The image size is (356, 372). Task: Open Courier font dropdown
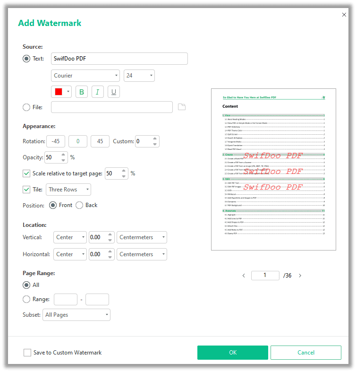85,76
